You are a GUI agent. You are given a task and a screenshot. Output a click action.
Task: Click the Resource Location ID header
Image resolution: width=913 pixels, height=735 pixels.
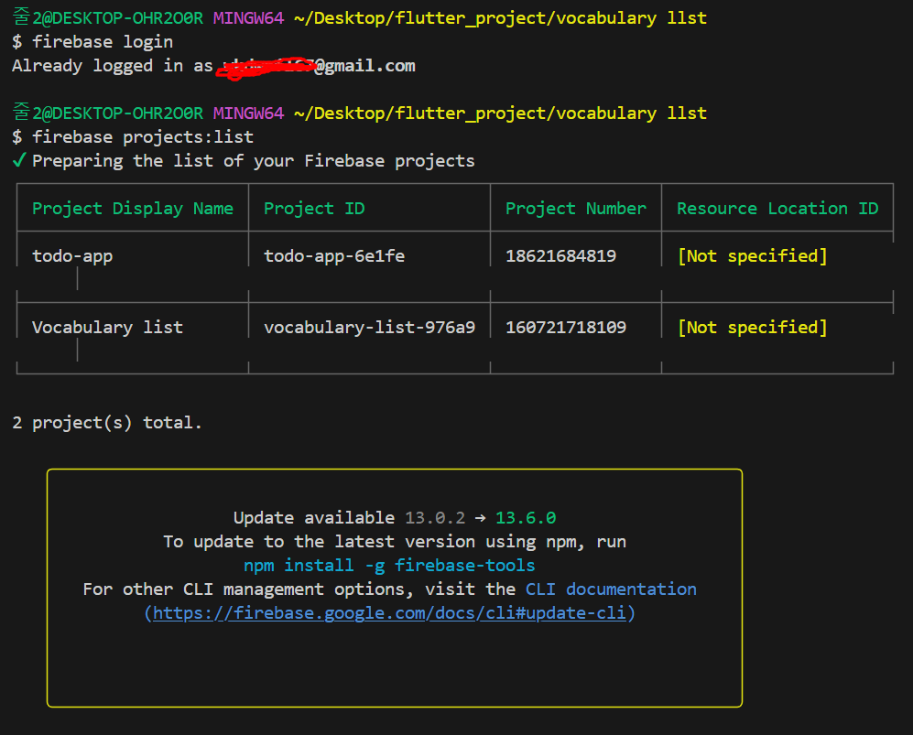[x=777, y=209]
